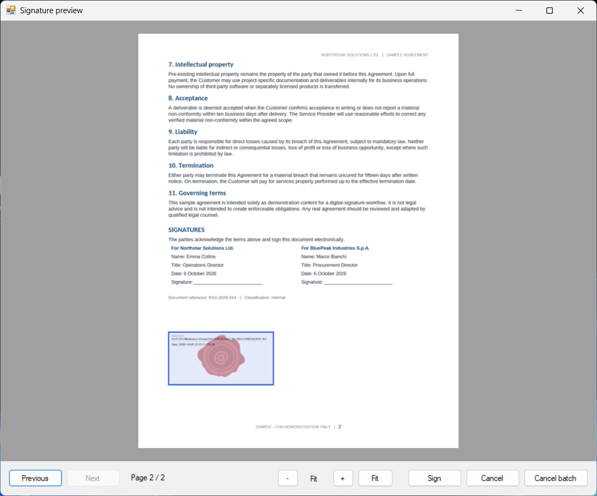597x496 pixels.
Task: Click the 'Page 2 / 2' indicator
Action: point(148,478)
